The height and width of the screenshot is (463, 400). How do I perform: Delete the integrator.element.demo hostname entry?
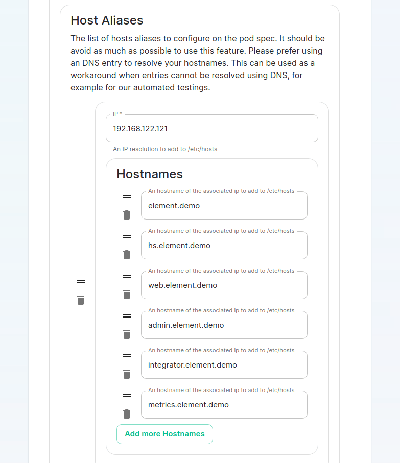click(127, 374)
